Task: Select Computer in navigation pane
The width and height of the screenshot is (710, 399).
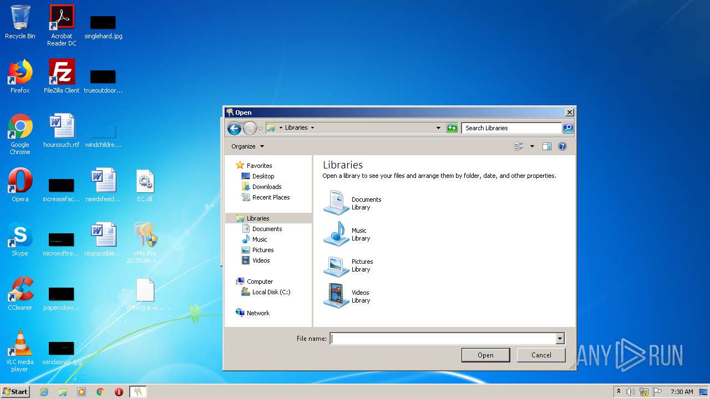Action: [x=254, y=282]
